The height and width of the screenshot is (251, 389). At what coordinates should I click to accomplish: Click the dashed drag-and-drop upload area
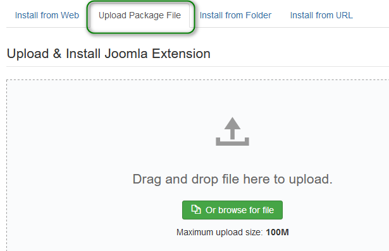pos(197,165)
